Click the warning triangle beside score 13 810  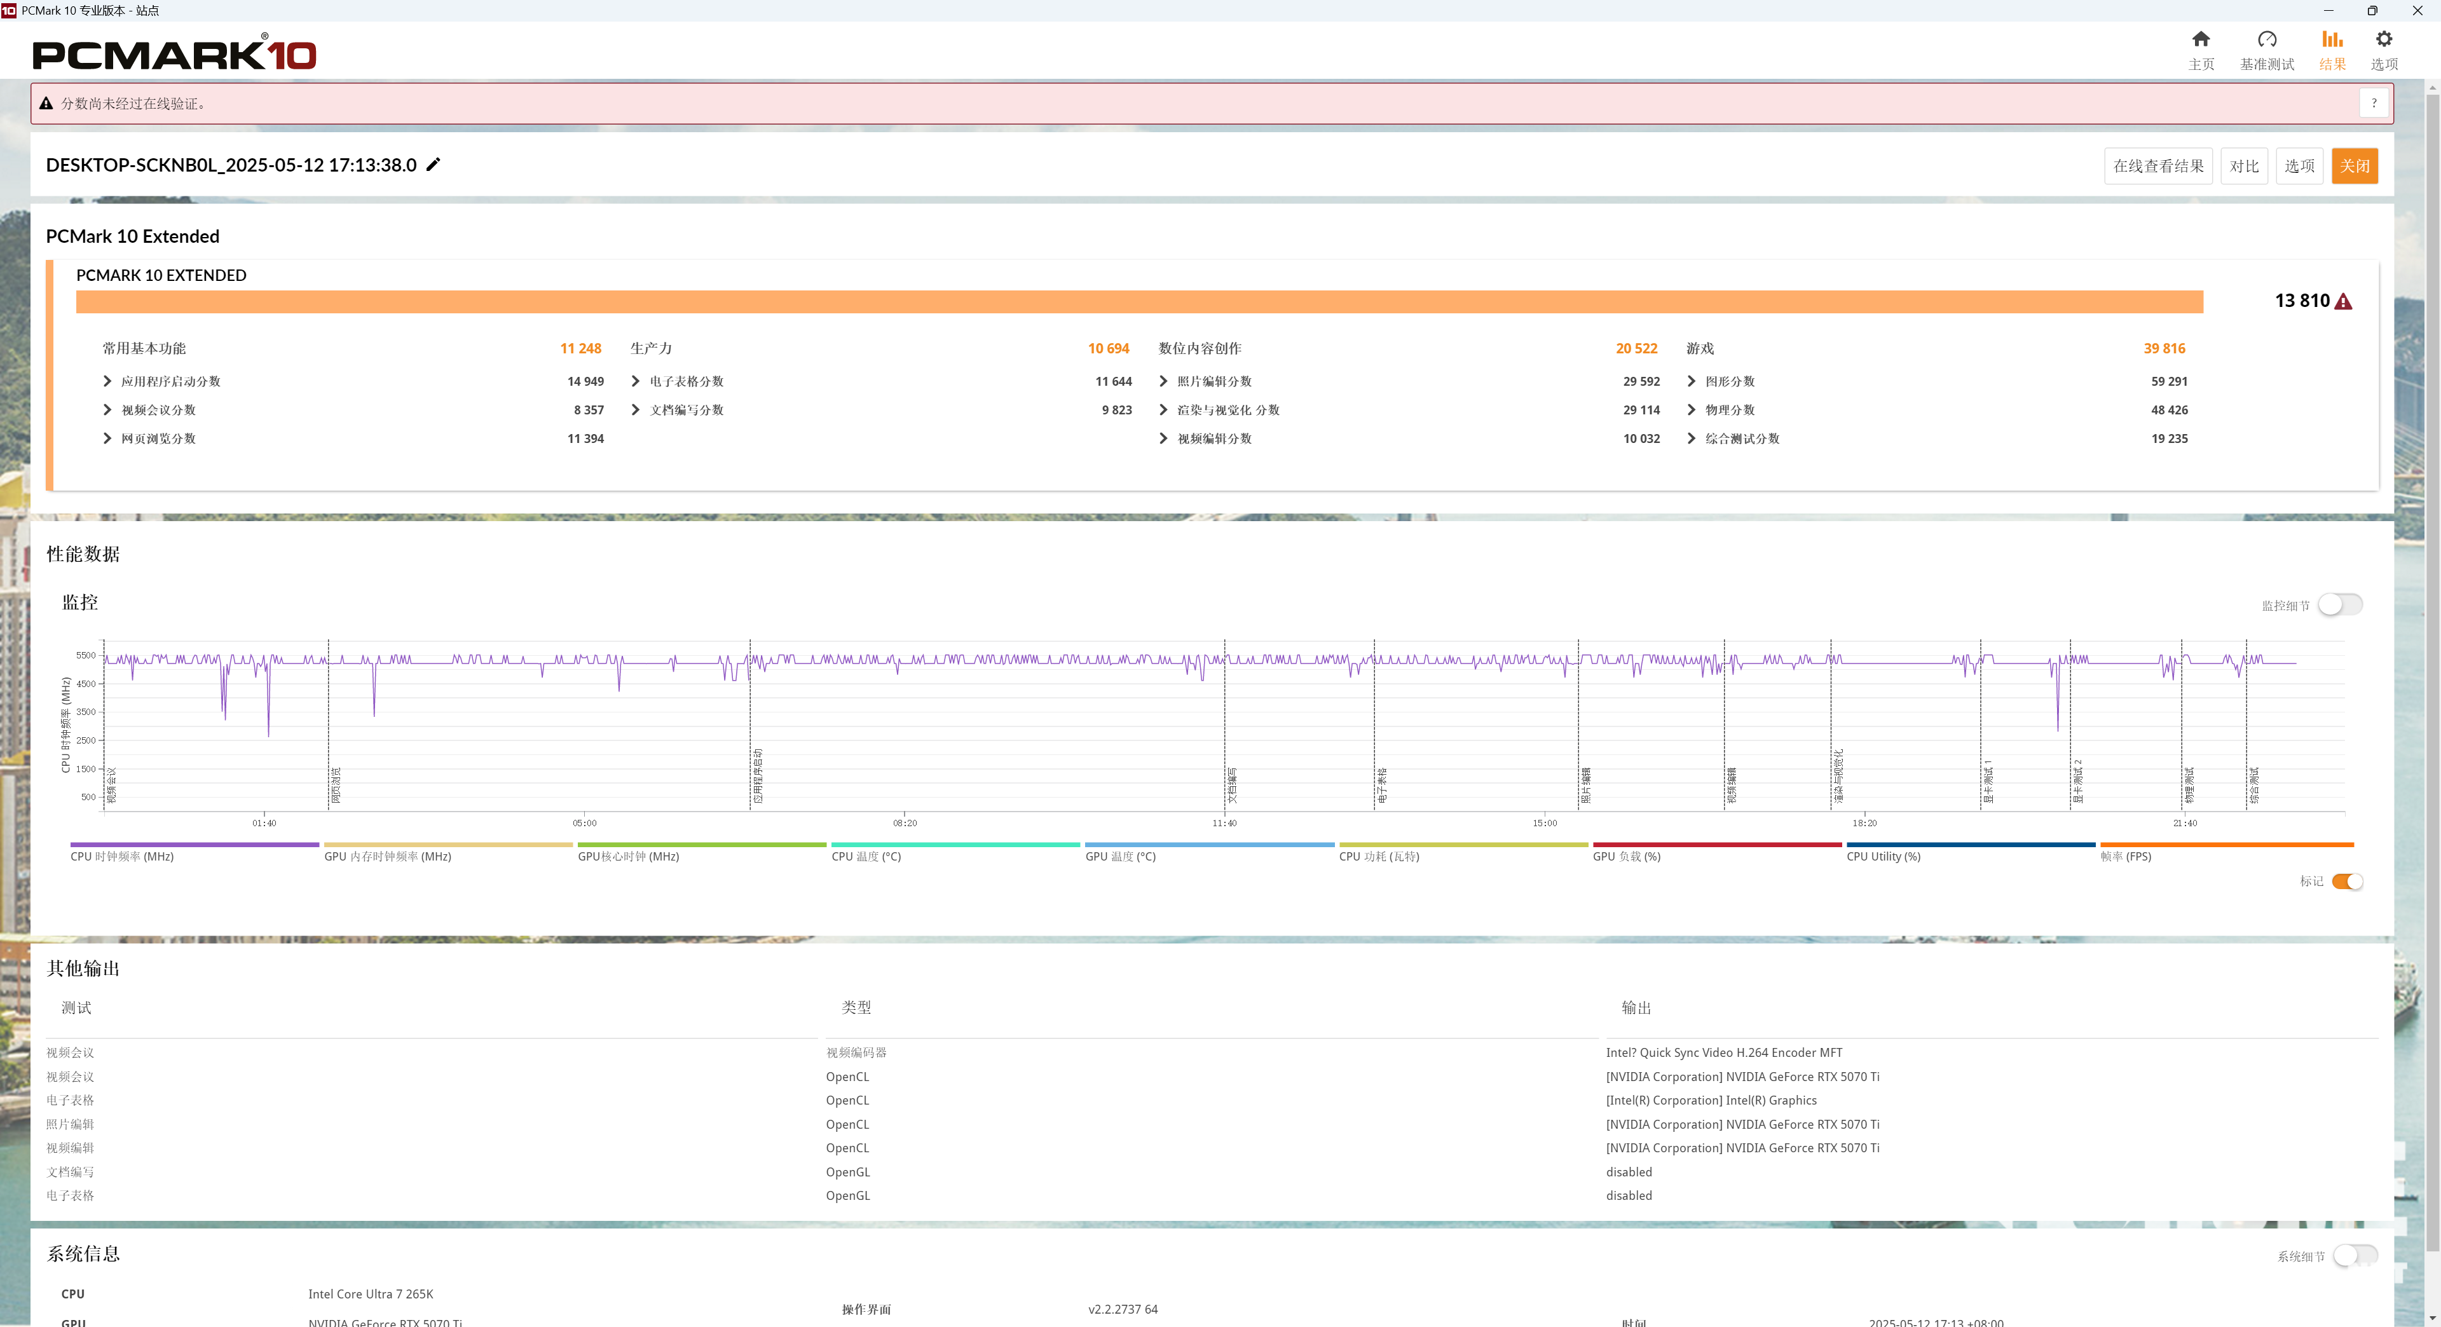2343,301
